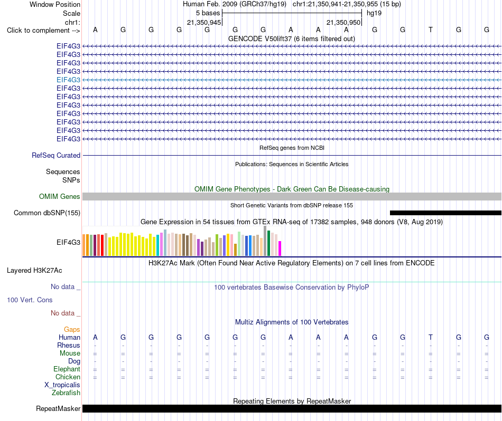Click the OMIM Genes track label
The height and width of the screenshot is (421, 502).
[59, 197]
